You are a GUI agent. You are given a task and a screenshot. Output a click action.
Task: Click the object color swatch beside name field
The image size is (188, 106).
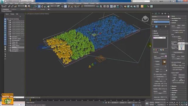pyautogui.click(x=168, y=16)
